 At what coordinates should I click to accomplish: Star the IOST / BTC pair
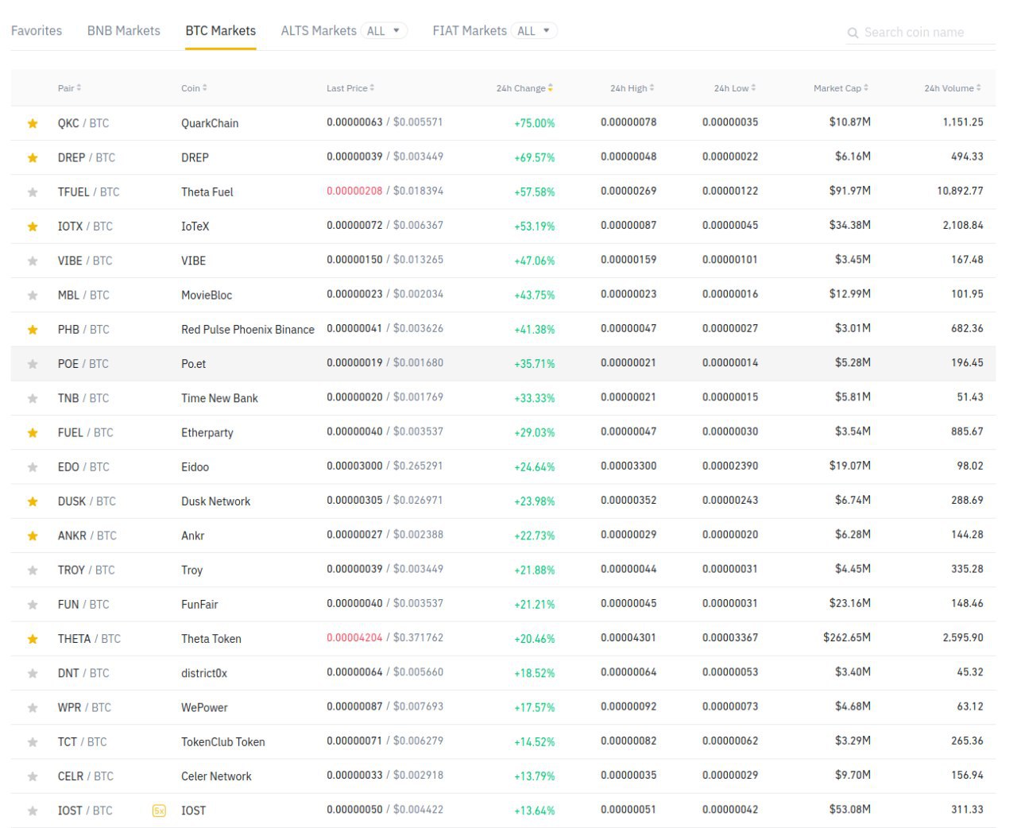click(33, 811)
